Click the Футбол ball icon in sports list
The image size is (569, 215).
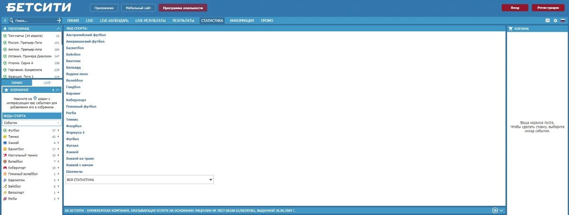click(x=5, y=130)
